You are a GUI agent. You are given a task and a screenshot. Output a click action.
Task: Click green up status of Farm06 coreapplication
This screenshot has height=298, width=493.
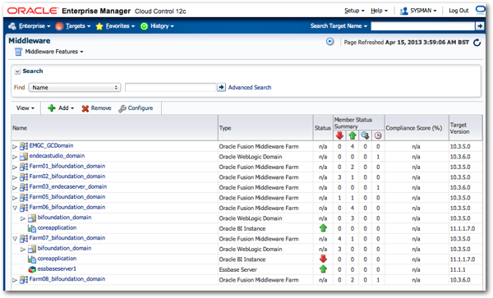tap(323, 228)
